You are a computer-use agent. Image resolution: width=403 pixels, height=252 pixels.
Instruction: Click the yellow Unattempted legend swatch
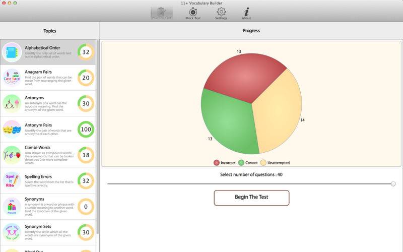(x=263, y=162)
